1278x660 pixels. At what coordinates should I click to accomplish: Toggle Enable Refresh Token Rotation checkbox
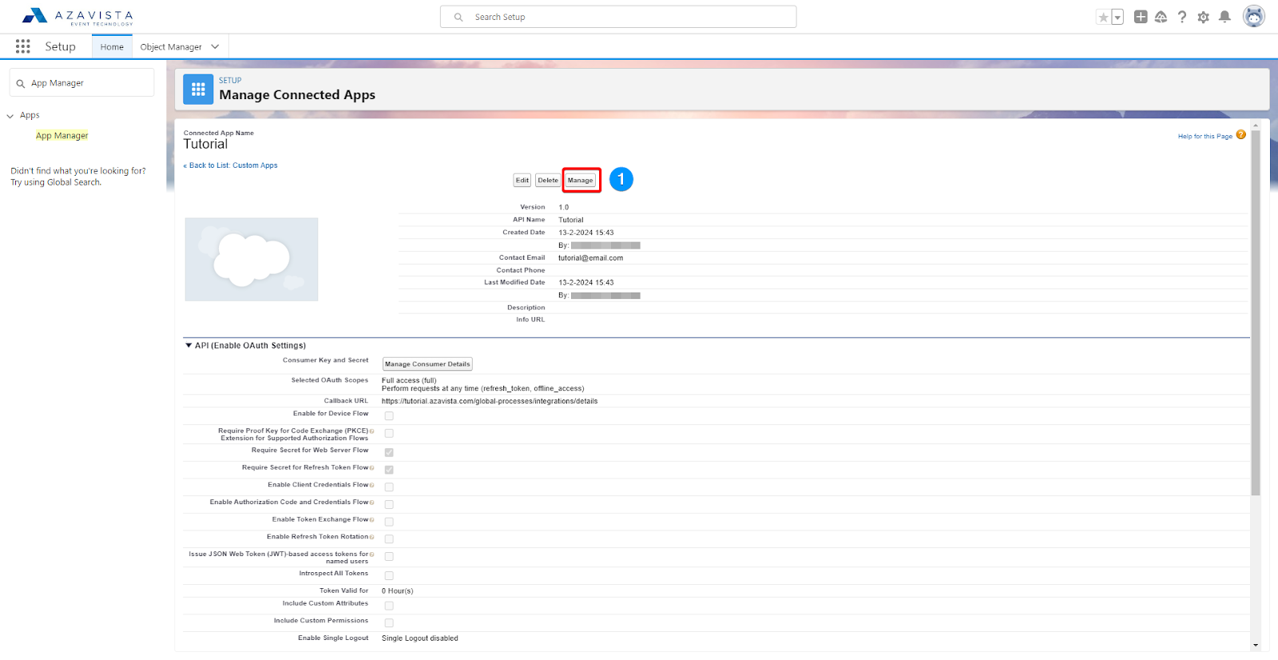(389, 539)
